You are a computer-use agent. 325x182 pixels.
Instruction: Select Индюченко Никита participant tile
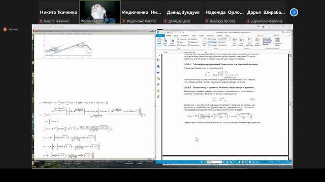(142, 12)
